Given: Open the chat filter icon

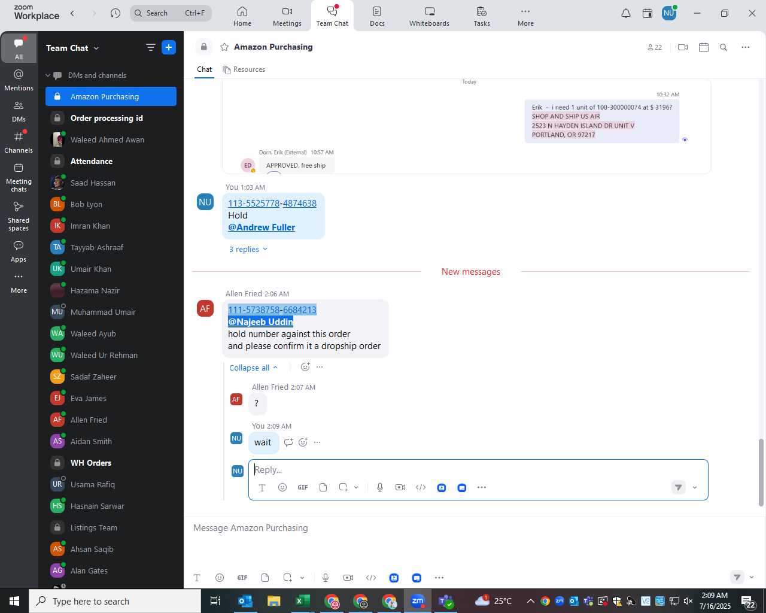Looking at the screenshot, I should [151, 47].
